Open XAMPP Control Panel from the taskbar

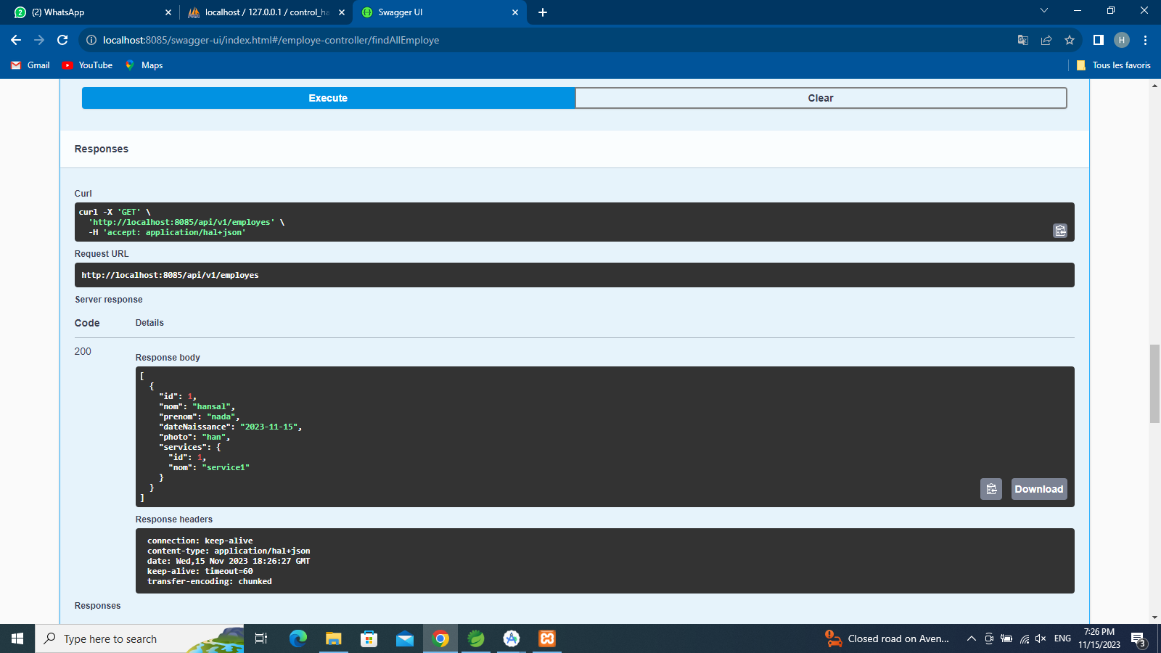click(x=546, y=638)
